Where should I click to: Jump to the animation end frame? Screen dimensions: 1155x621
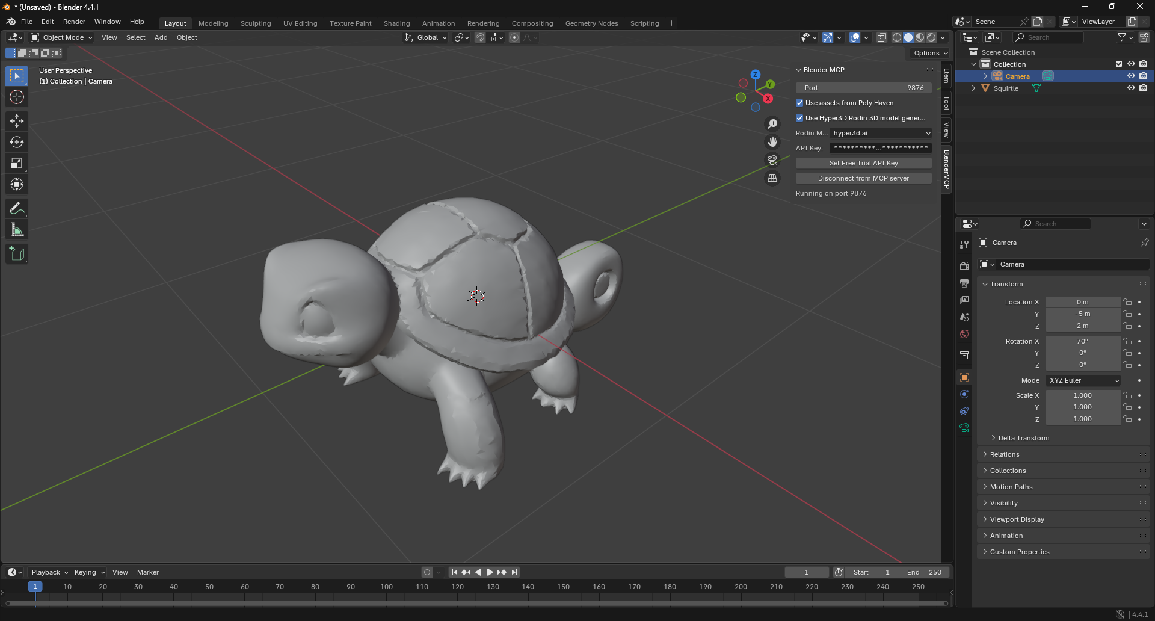pyautogui.click(x=514, y=572)
